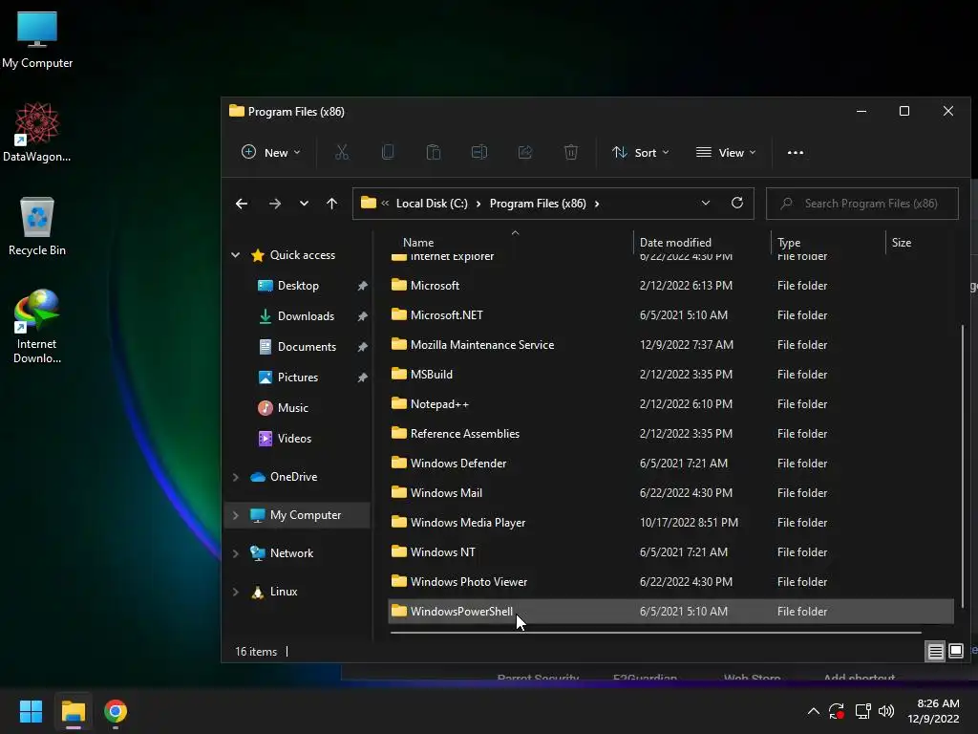Screen dimensions: 978x734
Task: Click the Share icon in toolbar
Action: point(525,152)
